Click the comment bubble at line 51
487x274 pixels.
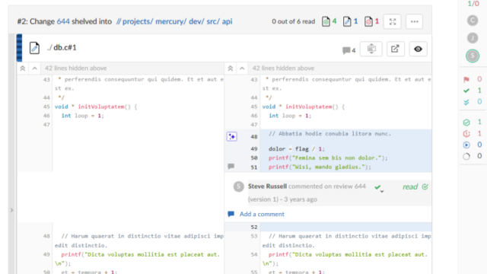click(x=231, y=166)
